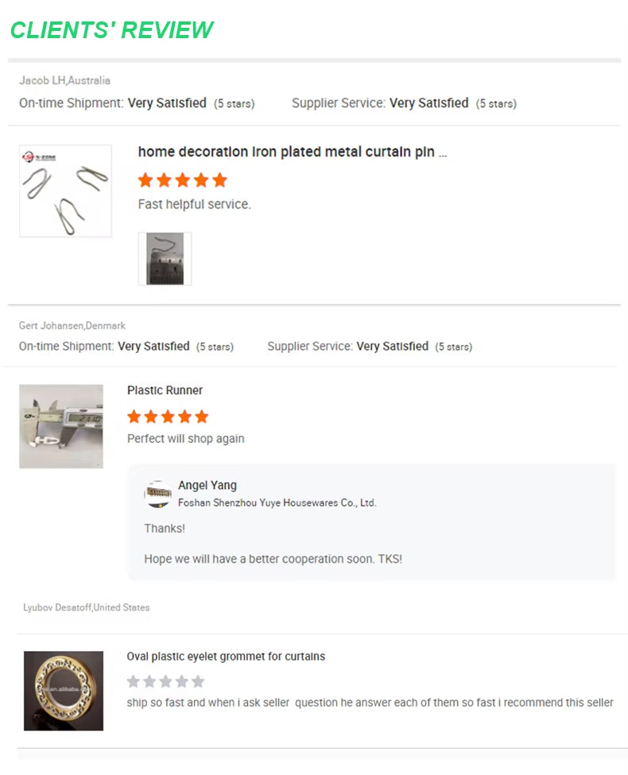Click Foshan Shenzhou Yuye Housewares company name
The width and height of the screenshot is (628, 775).
(277, 502)
